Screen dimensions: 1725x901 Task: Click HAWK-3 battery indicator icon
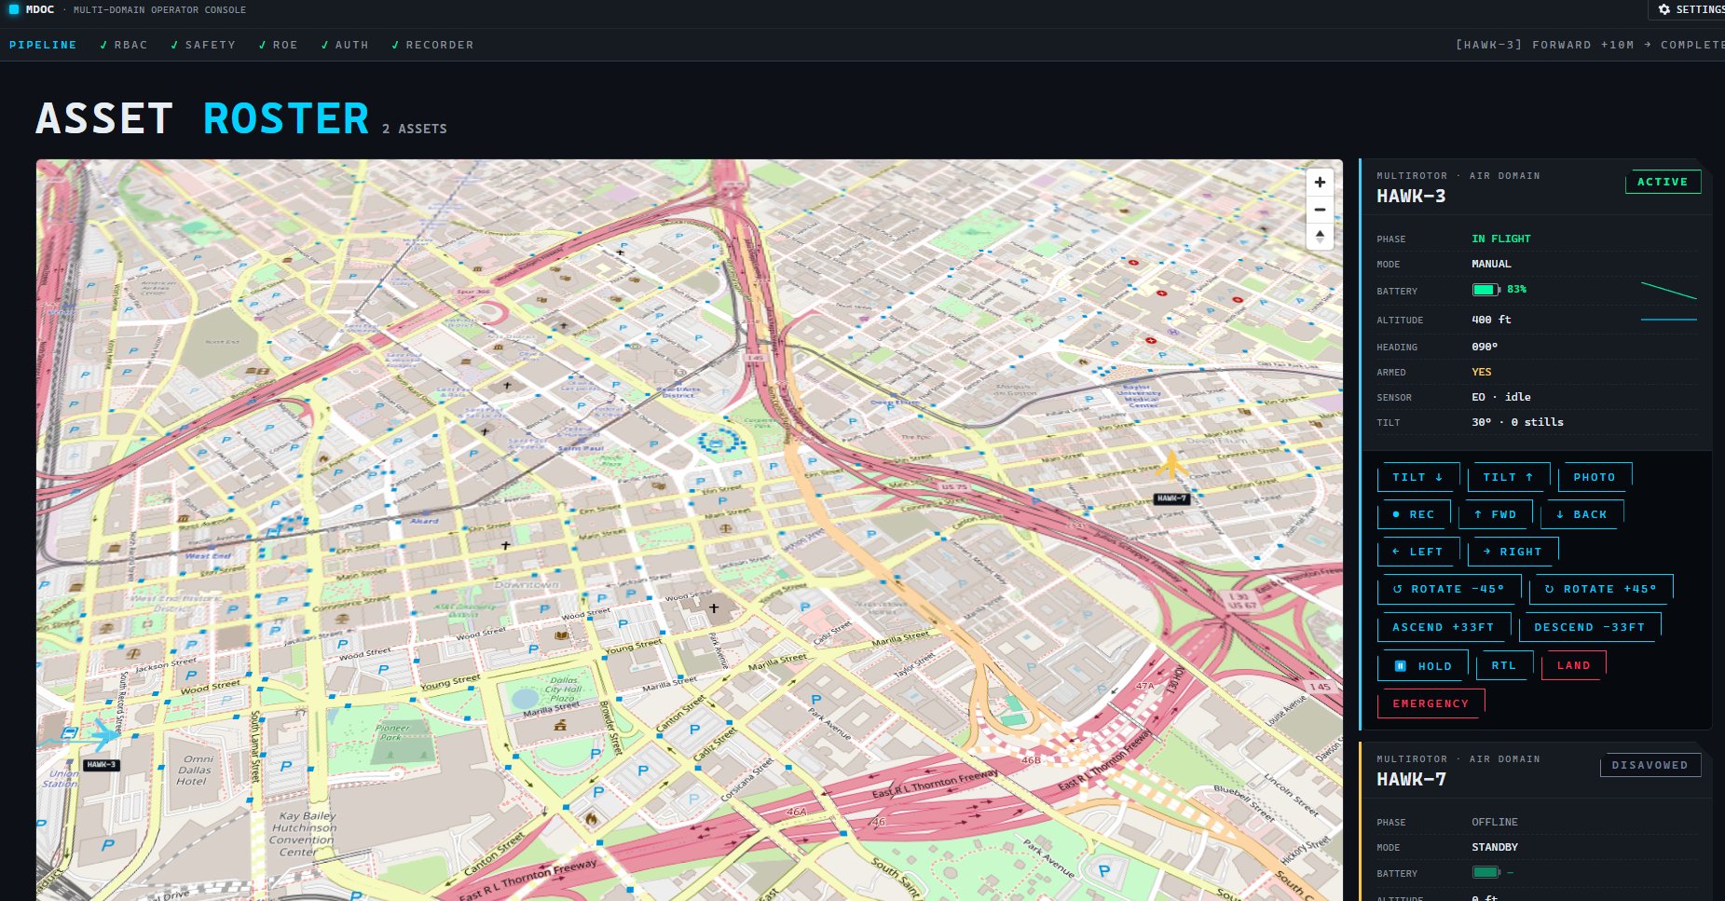coord(1485,290)
